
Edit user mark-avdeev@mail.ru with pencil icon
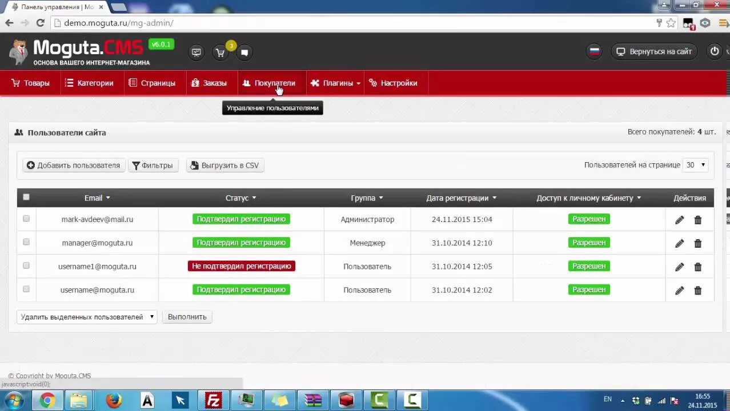[x=679, y=220]
